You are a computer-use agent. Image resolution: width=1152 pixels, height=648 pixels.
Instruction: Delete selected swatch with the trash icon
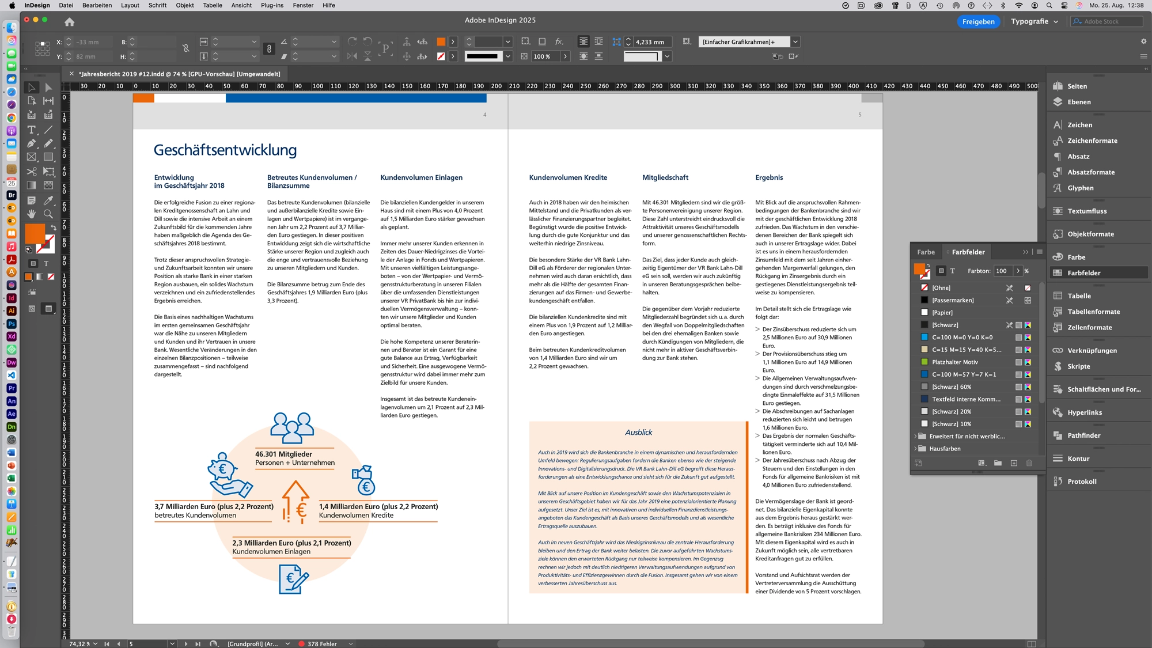[1029, 463]
